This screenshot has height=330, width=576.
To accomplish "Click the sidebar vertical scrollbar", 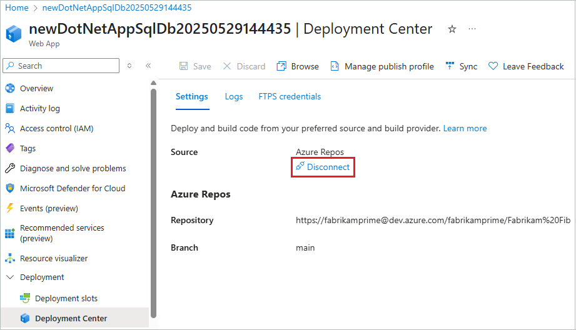I will pos(153,200).
